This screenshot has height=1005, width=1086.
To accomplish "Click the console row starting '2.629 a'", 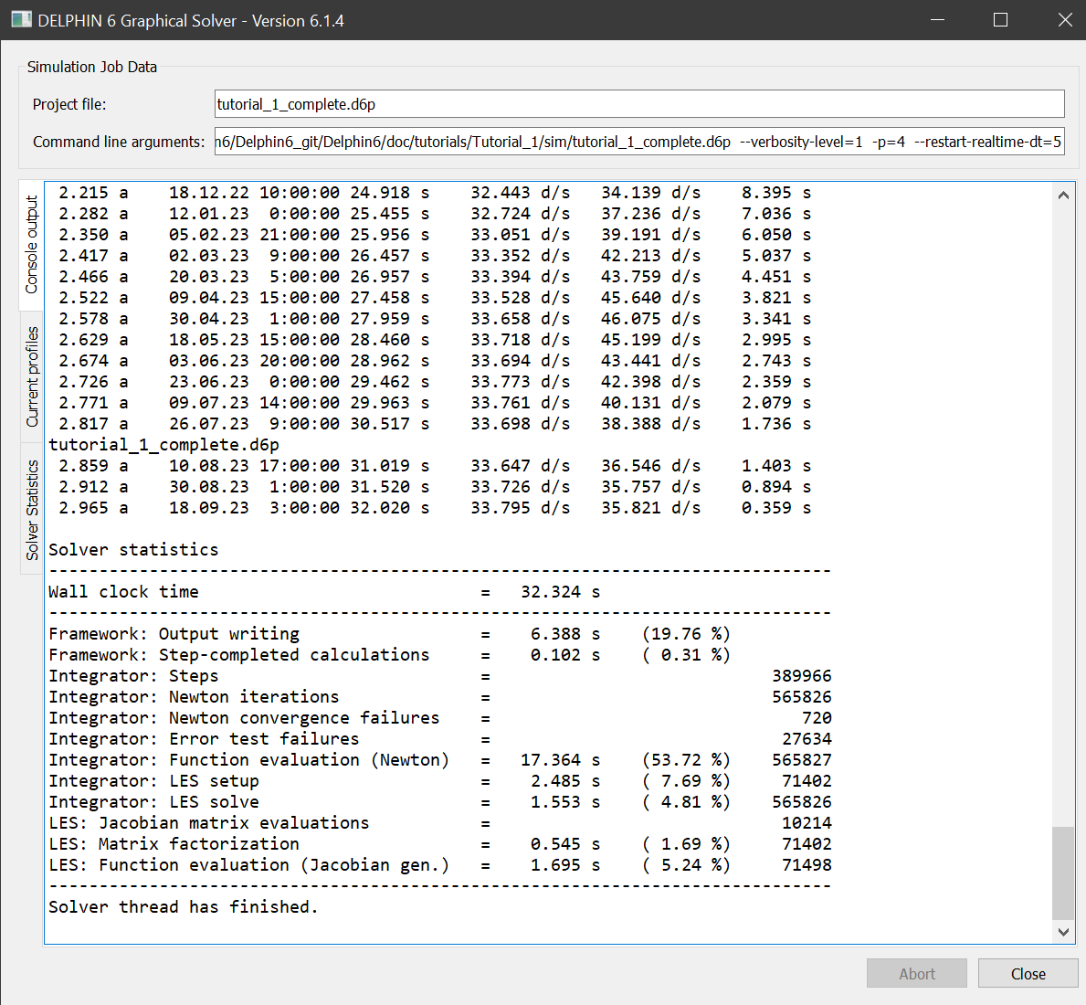I will point(434,339).
